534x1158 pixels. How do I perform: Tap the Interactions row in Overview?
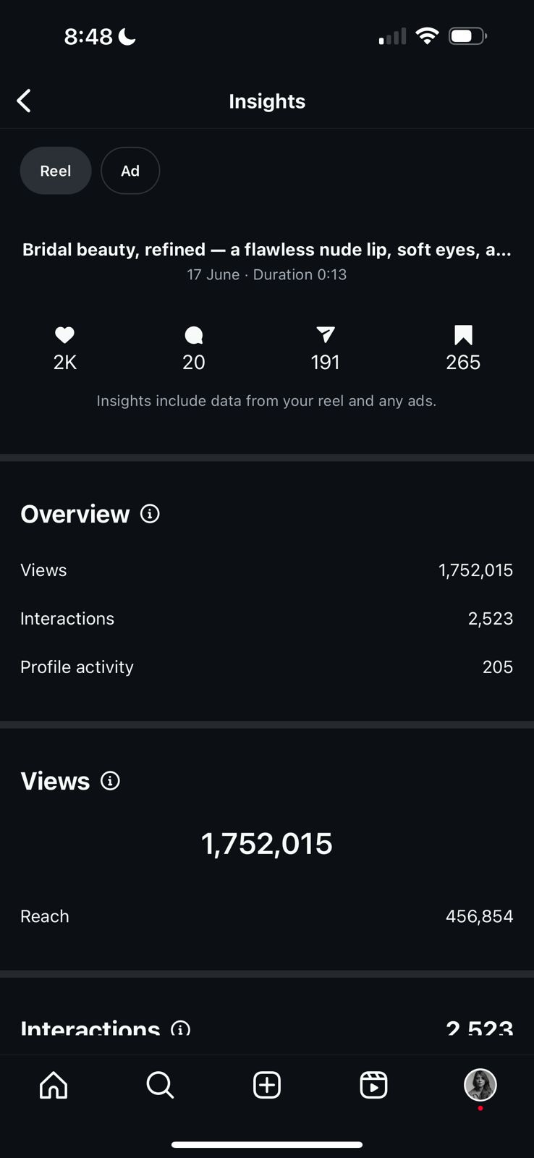pos(267,619)
